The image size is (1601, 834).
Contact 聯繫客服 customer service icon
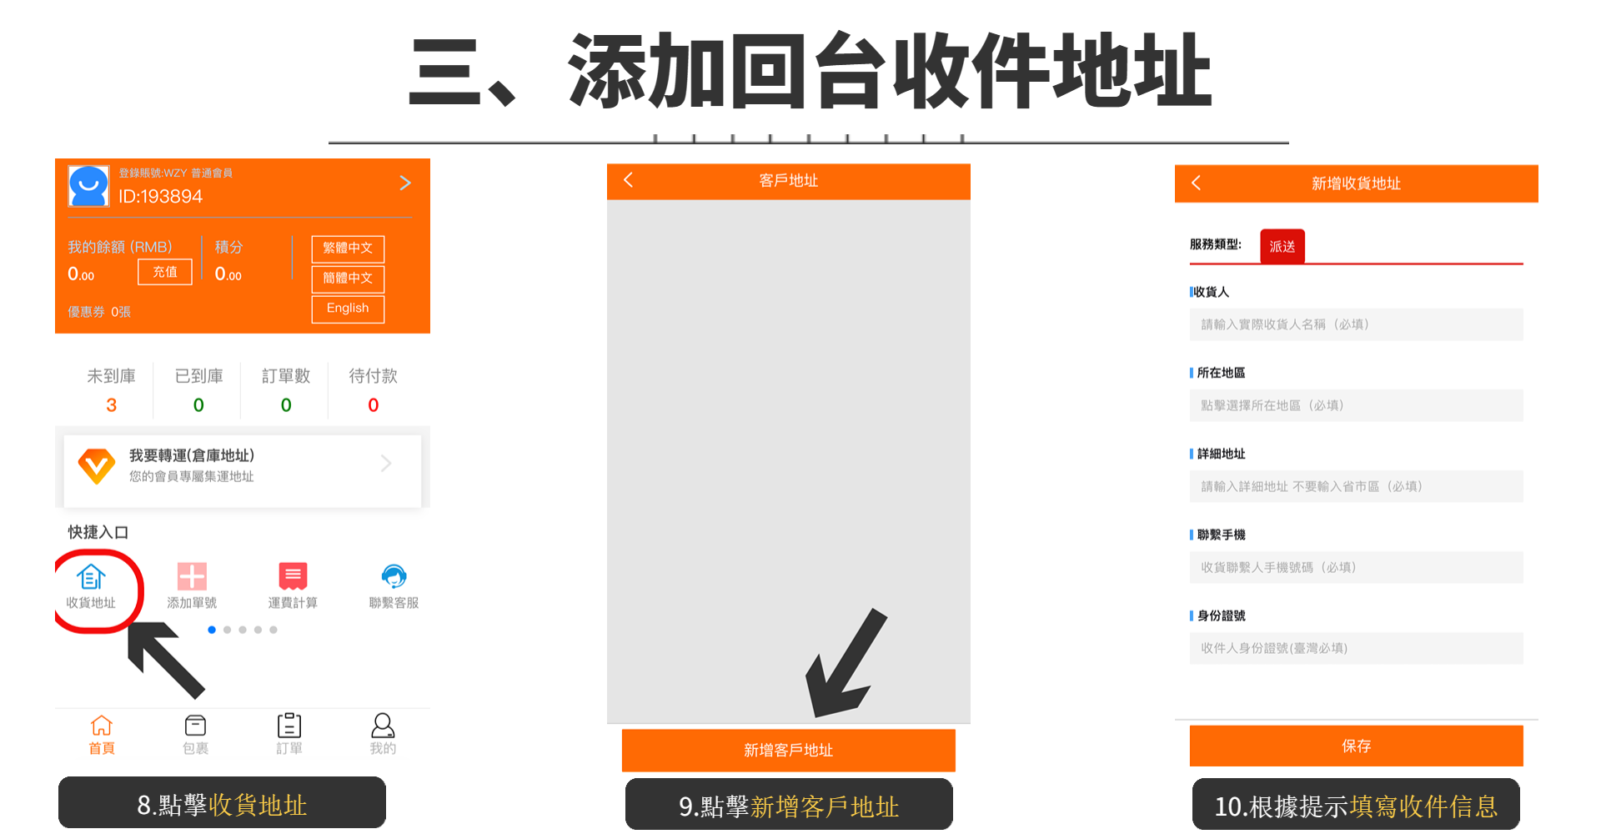coord(394,576)
